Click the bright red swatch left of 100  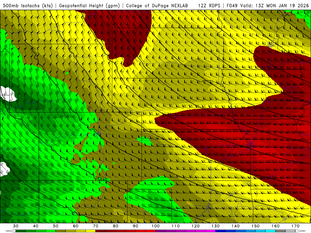(150, 231)
